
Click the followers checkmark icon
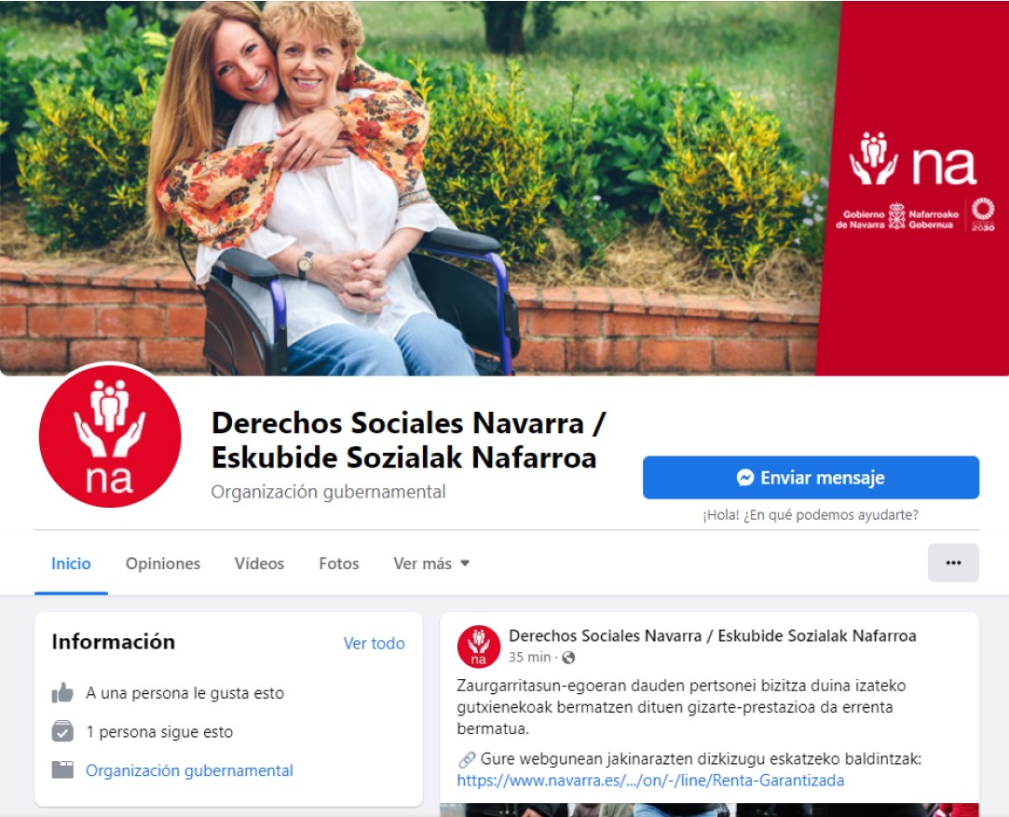62,731
